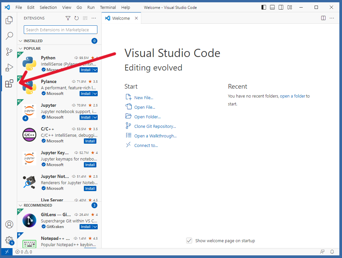Open the Python Install dropdown arrow
342x258 pixels.
[95, 70]
